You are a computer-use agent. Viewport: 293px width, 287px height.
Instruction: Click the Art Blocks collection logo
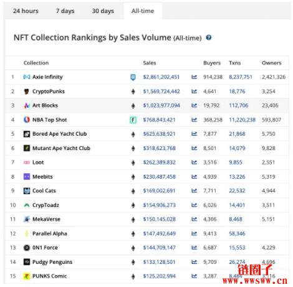(27, 106)
